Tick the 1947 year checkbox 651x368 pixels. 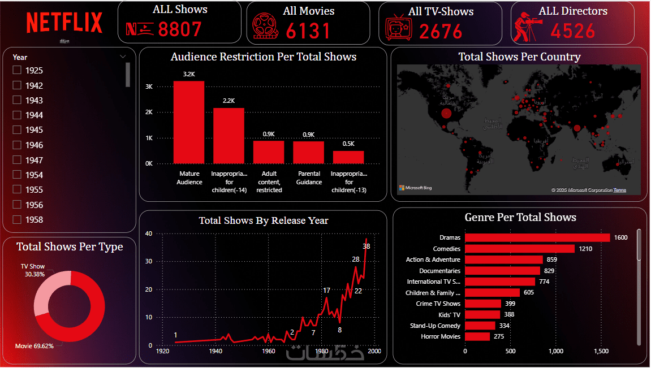tap(17, 160)
